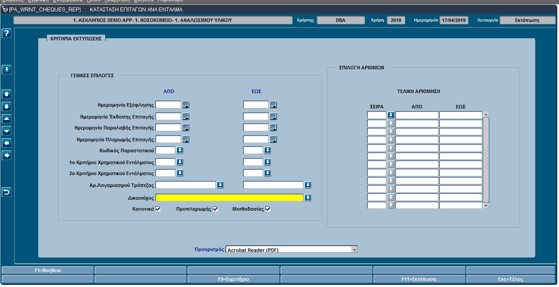The width and height of the screenshot is (559, 287).
Task: Click the numbering table scrollbar thumb
Action: point(486,160)
